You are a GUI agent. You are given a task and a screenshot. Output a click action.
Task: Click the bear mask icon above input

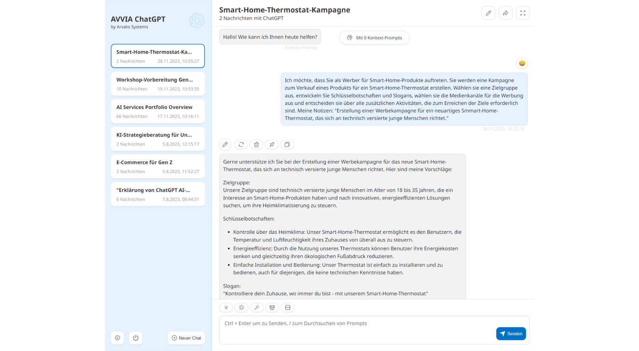point(272,307)
